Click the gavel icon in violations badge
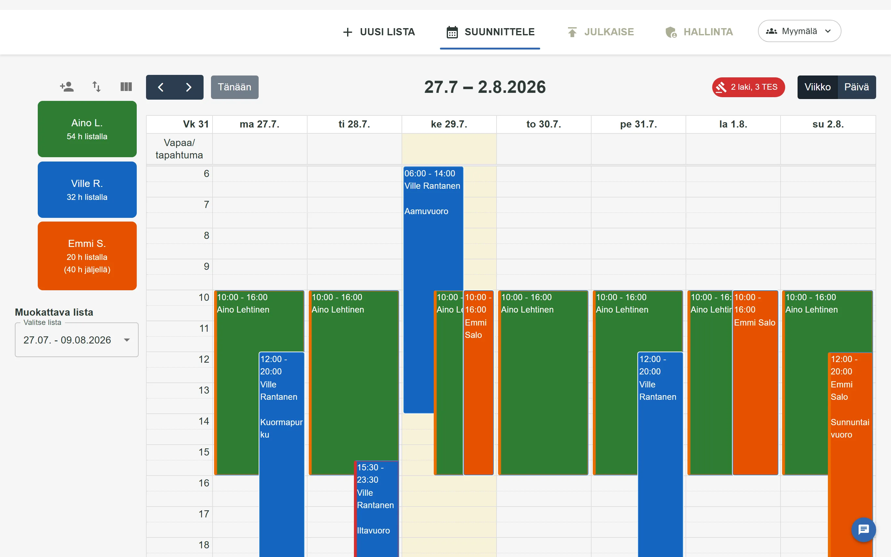Image resolution: width=891 pixels, height=557 pixels. pos(721,87)
